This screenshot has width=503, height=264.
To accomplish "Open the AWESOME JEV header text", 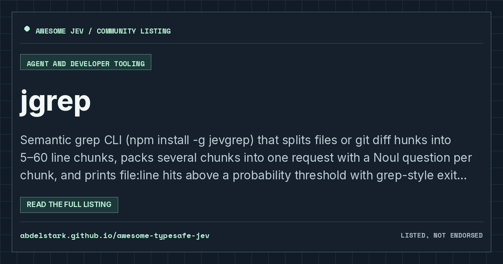I will [x=60, y=31].
